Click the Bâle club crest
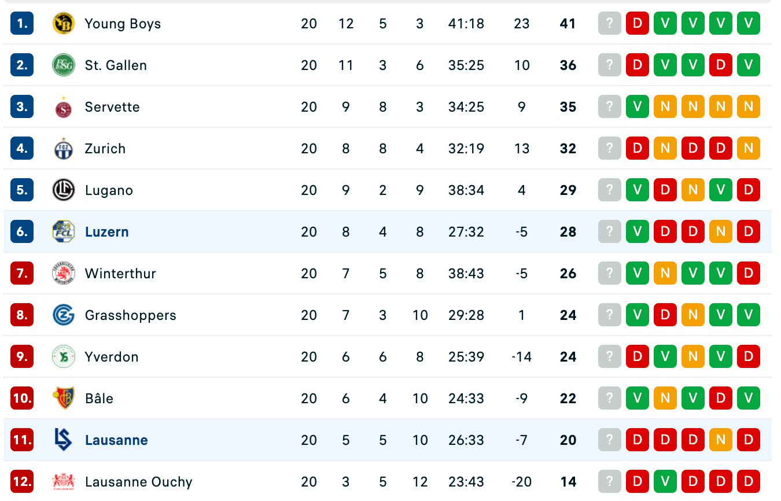The height and width of the screenshot is (501, 781). point(63,399)
